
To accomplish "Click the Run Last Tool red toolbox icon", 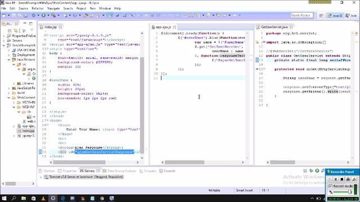I will click(53, 15).
